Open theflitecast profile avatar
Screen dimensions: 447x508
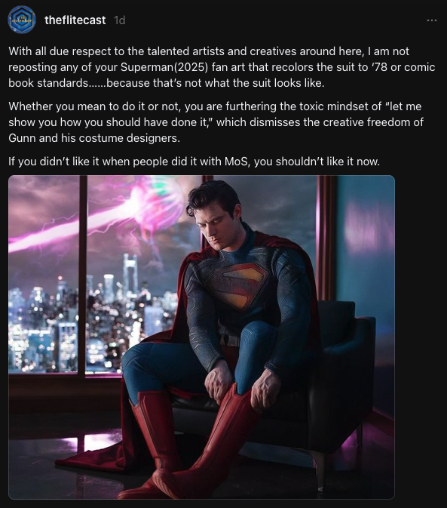click(x=22, y=20)
